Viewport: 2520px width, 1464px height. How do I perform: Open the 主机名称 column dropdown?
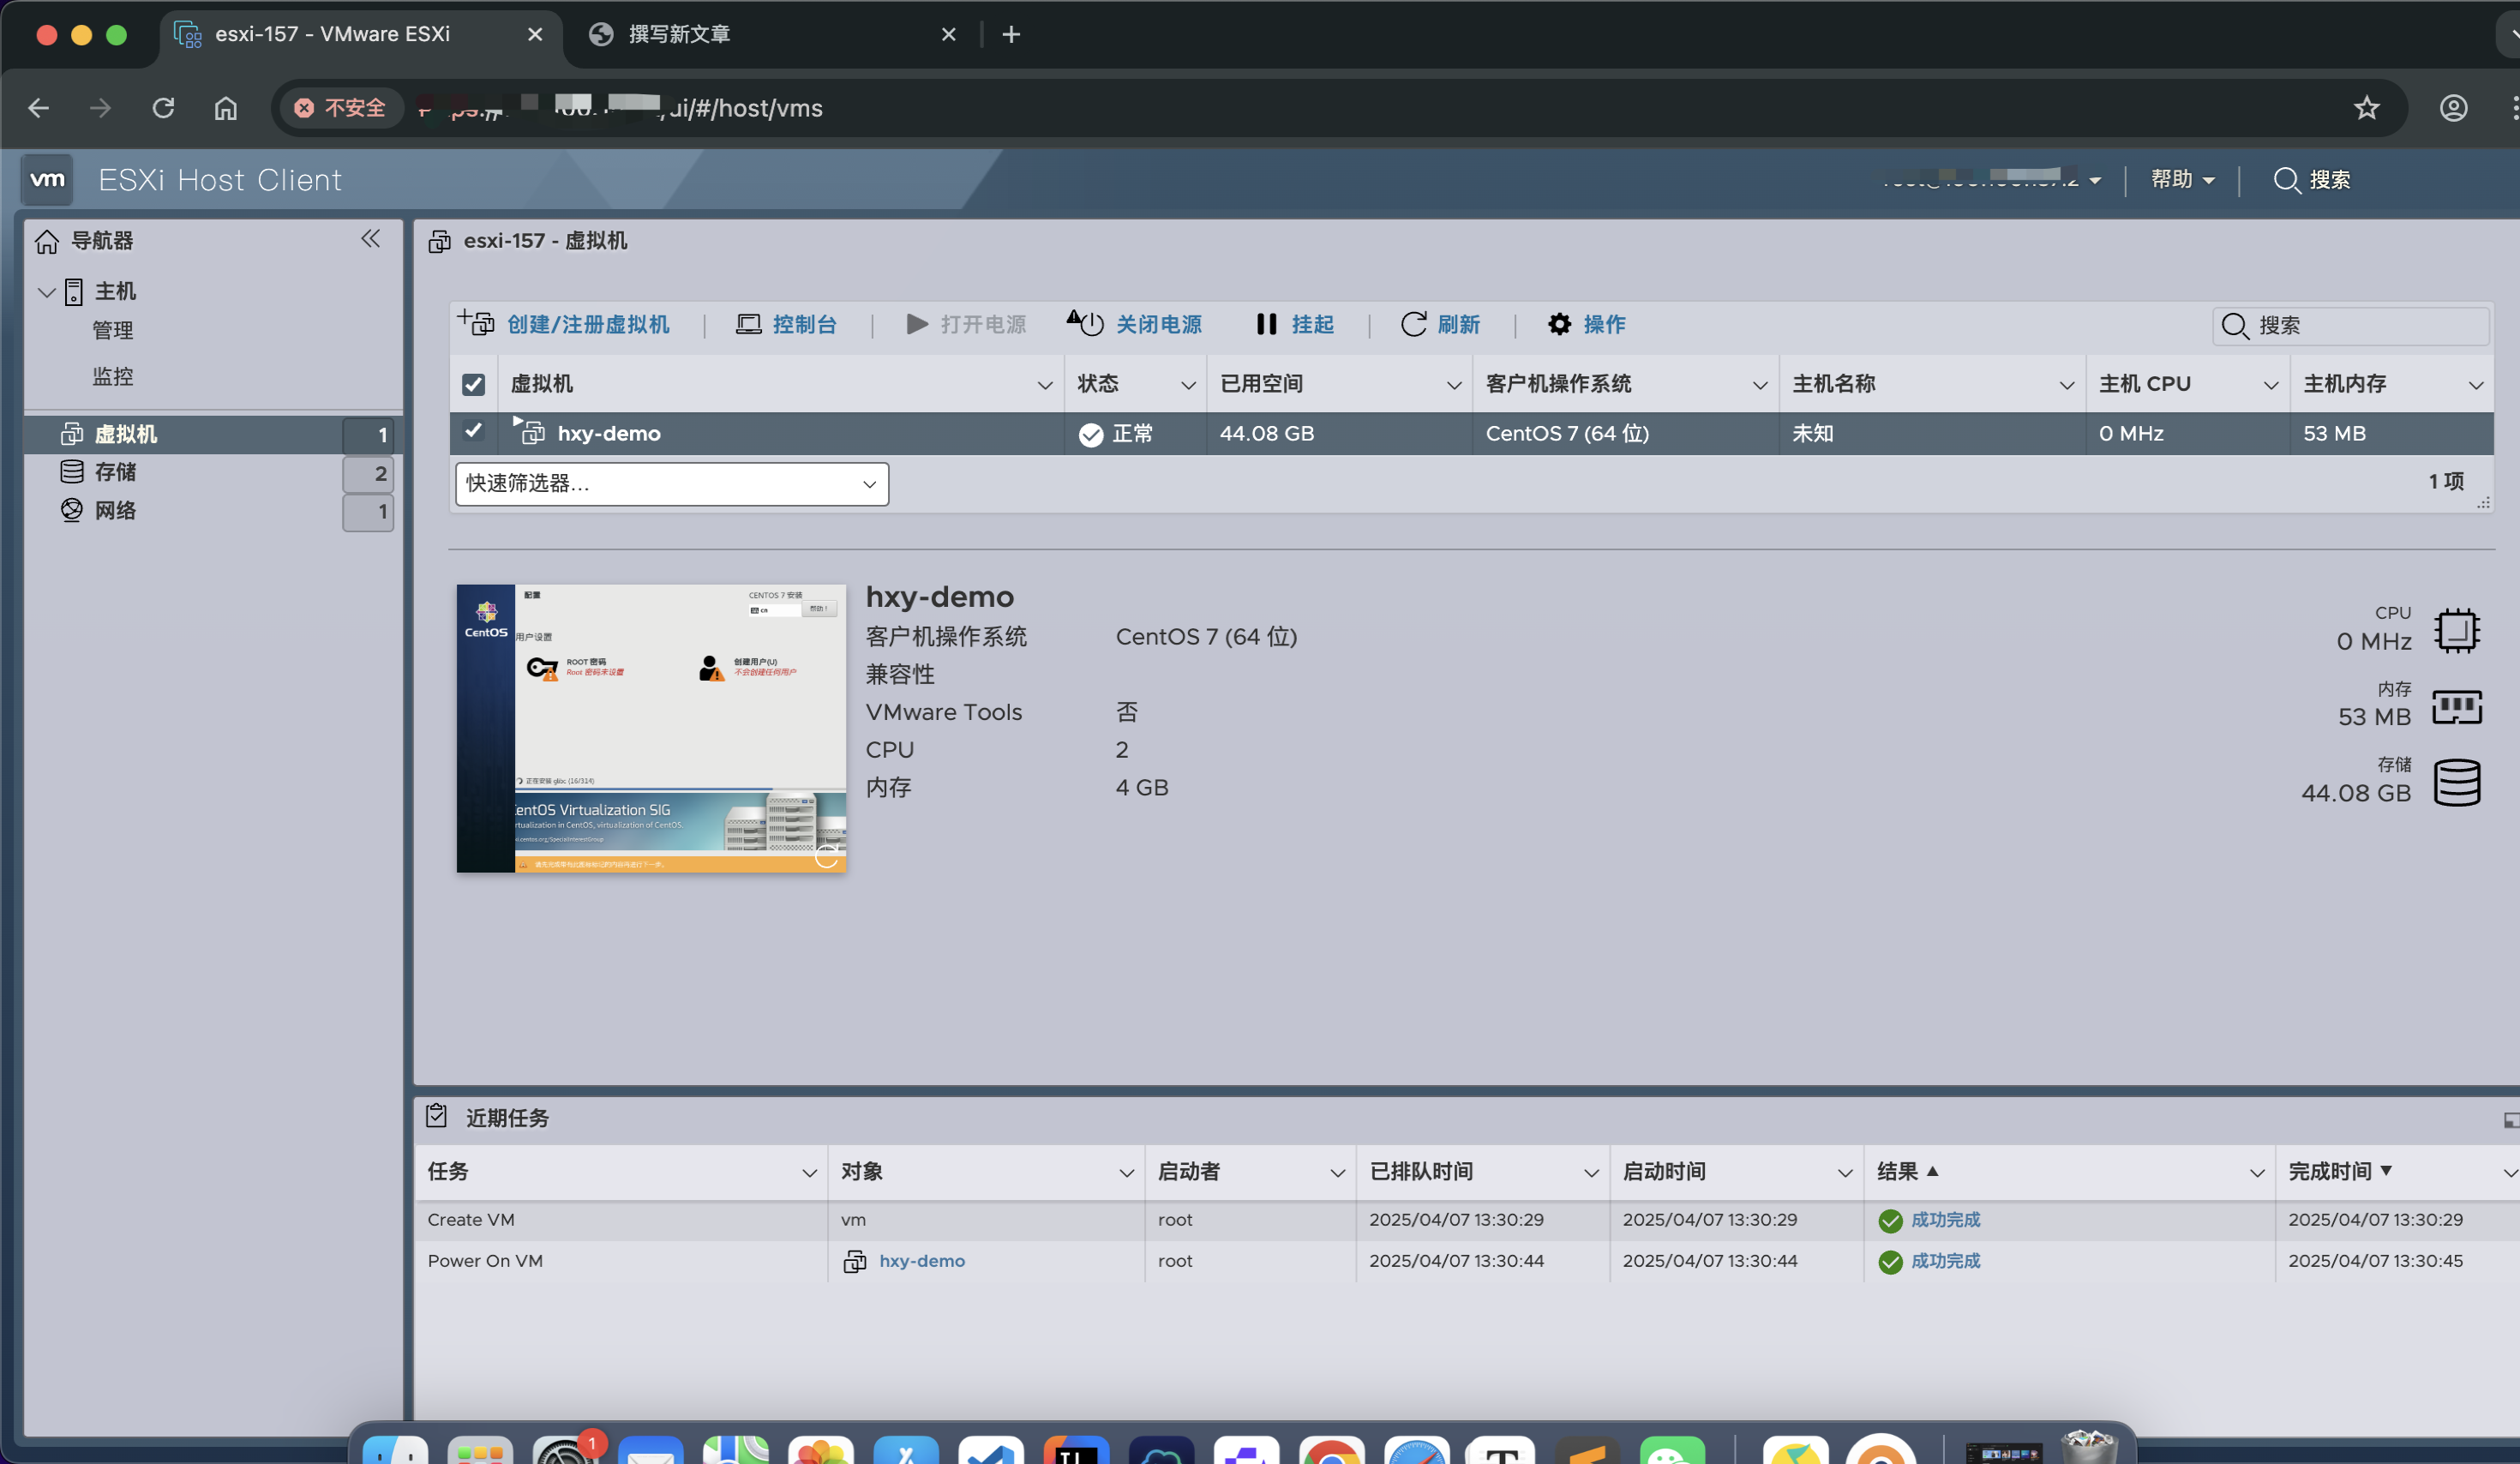2067,385
